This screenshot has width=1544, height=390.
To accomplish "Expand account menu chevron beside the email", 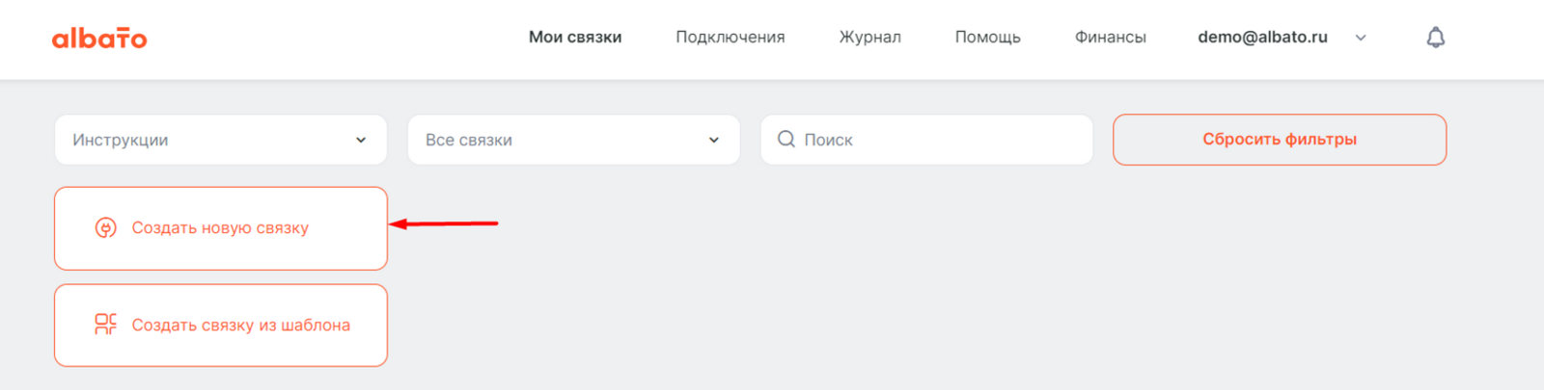I will pyautogui.click(x=1361, y=38).
